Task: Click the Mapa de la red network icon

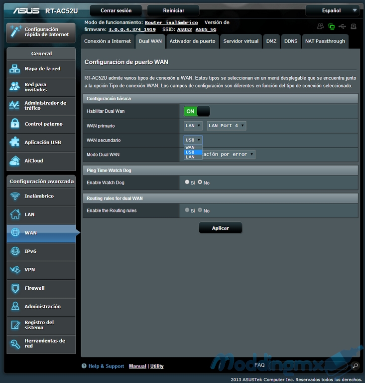Action: tap(15, 69)
